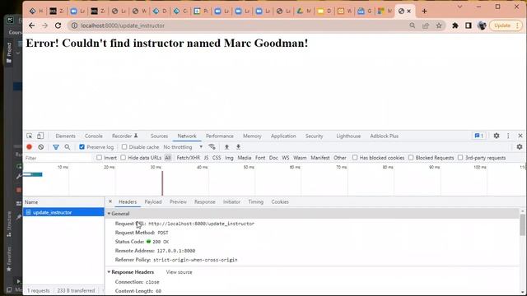The image size is (527, 296).
Task: Open the profile avatar menu
Action: click(x=482, y=25)
